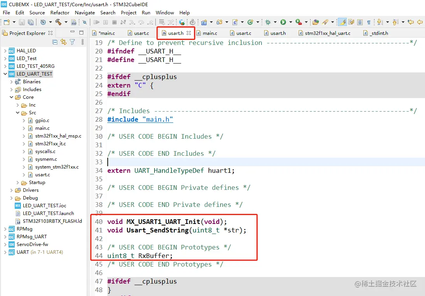This screenshot has width=425, height=296.
Task: Maximize the Project Explorer panel
Action: click(81, 33)
